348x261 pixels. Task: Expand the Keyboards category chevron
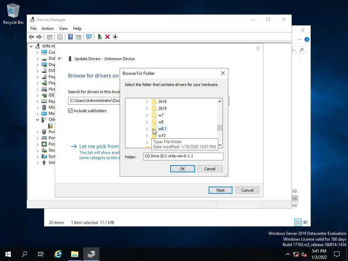click(37, 101)
